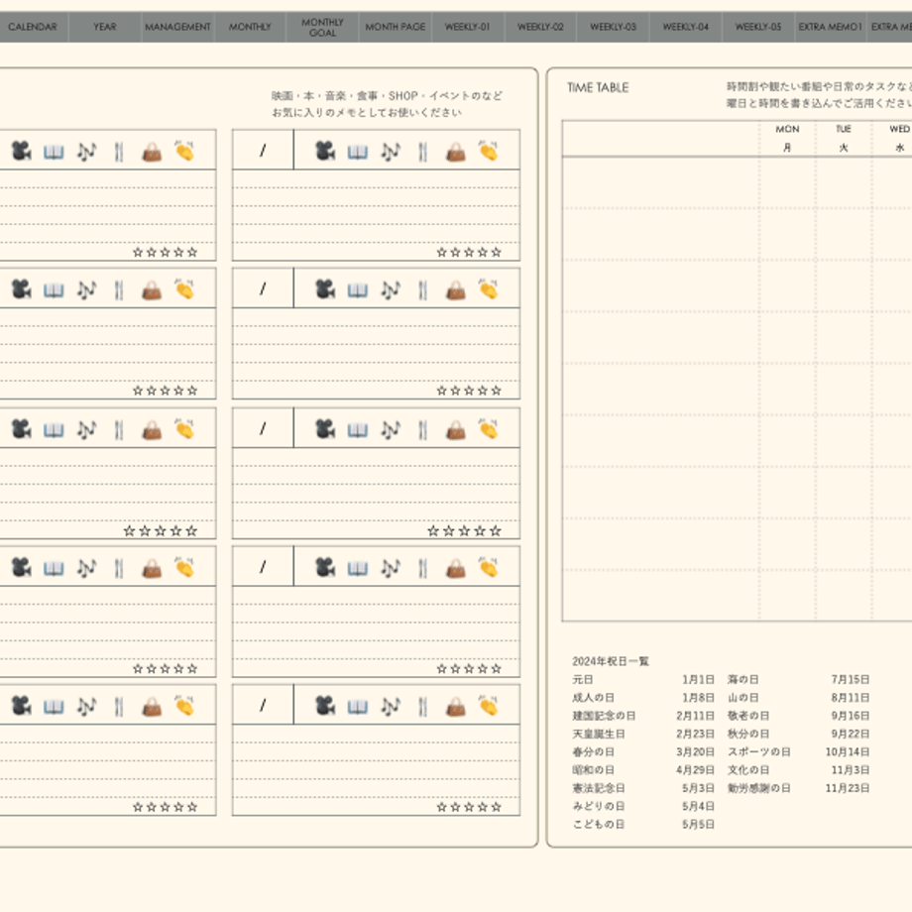Open the MONTHLY GOAL tab
The height and width of the screenshot is (912, 912).
[323, 27]
